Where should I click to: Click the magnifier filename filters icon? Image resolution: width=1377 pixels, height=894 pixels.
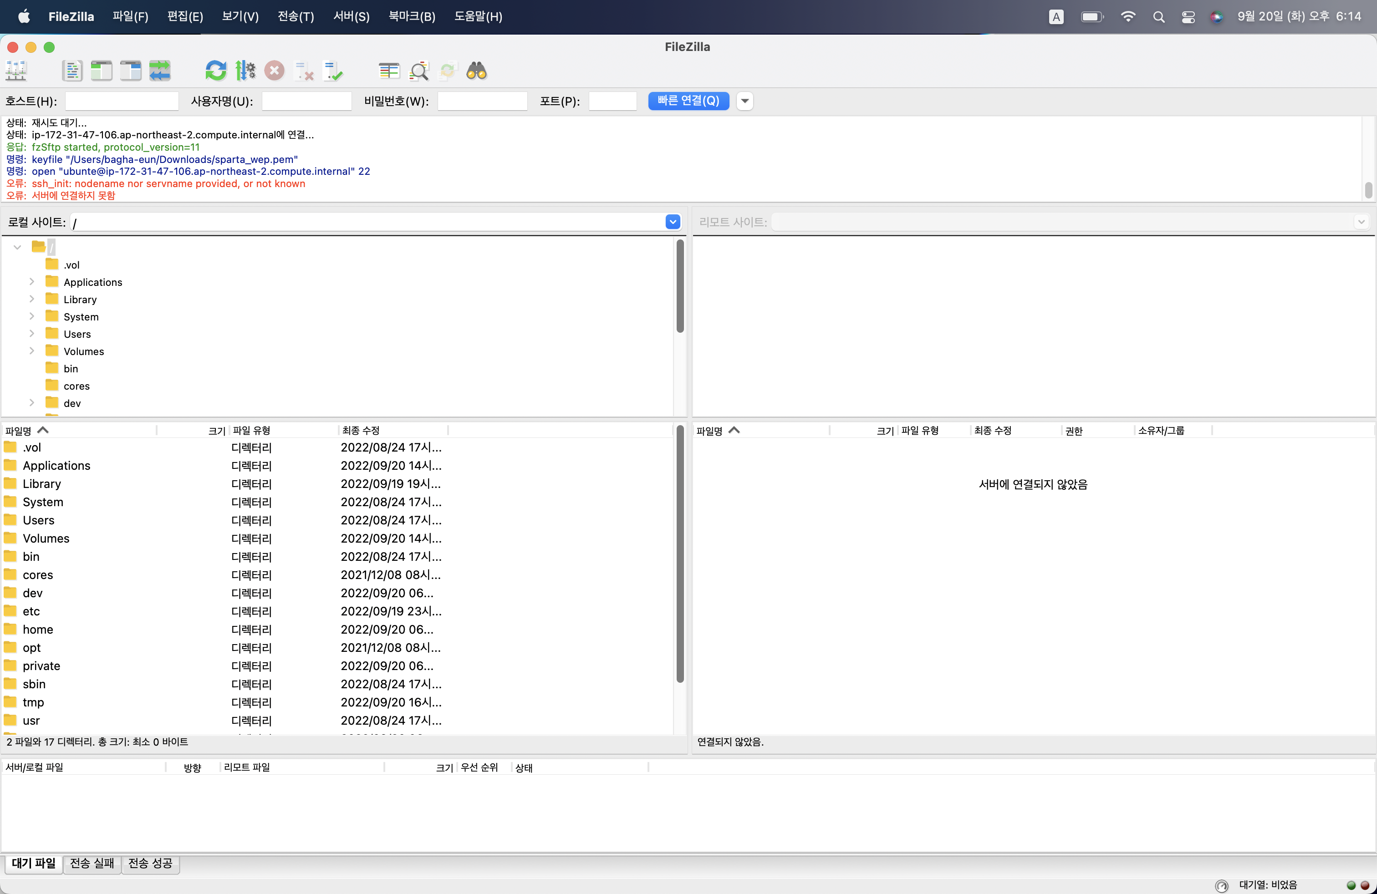point(419,71)
